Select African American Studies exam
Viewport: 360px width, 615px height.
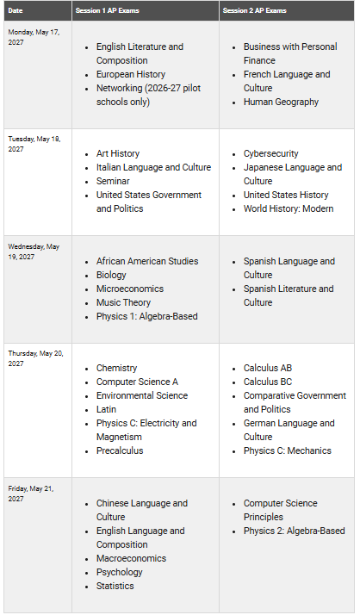(147, 261)
